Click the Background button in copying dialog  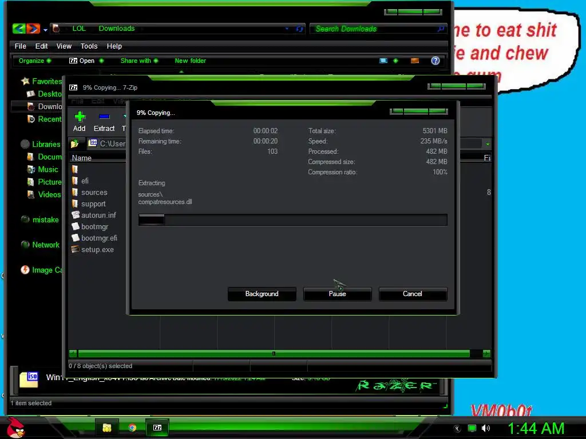262,294
